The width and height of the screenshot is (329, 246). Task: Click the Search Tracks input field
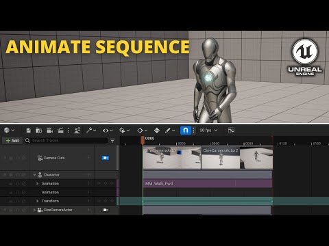66,141
